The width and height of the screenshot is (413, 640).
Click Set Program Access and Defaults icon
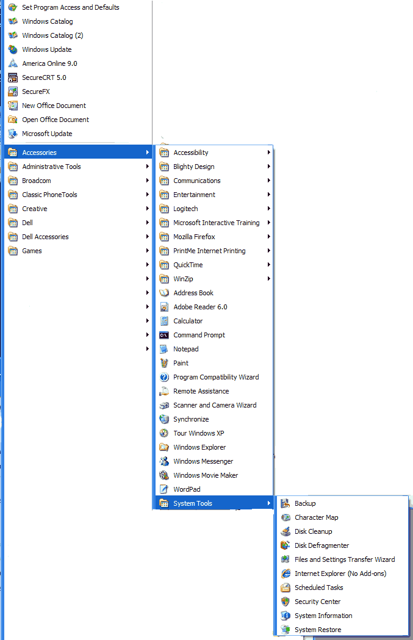pyautogui.click(x=13, y=7)
